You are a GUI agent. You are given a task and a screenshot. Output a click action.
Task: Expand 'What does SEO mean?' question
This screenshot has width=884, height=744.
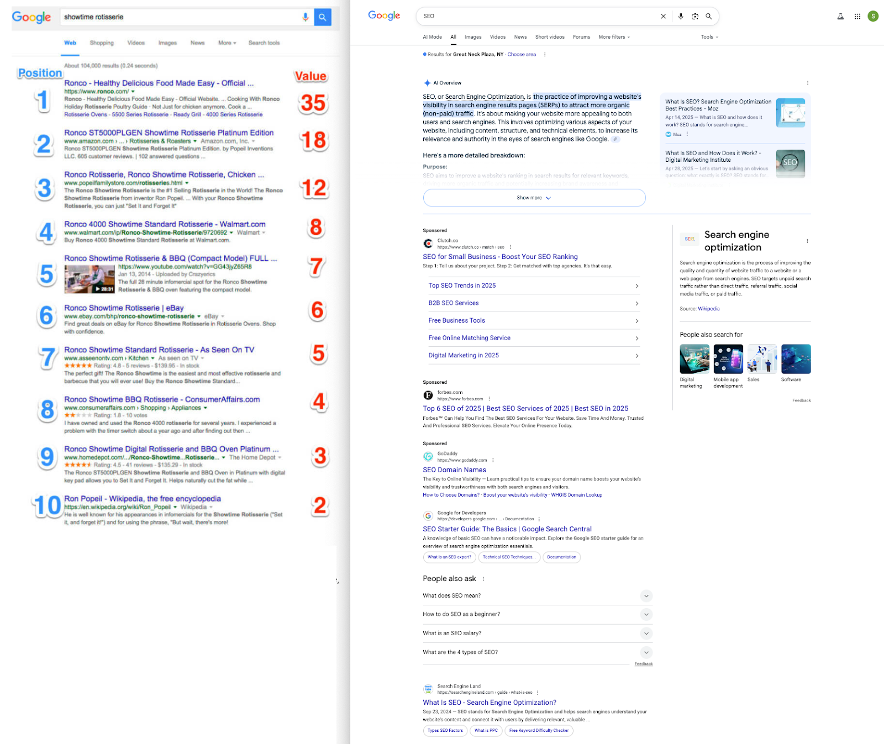[x=538, y=596]
